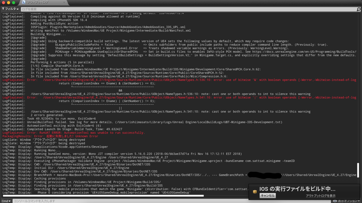Select the 'AutomationTool exiting with ExitCode=6' line
The height and width of the screenshot is (203, 362).
point(52,126)
